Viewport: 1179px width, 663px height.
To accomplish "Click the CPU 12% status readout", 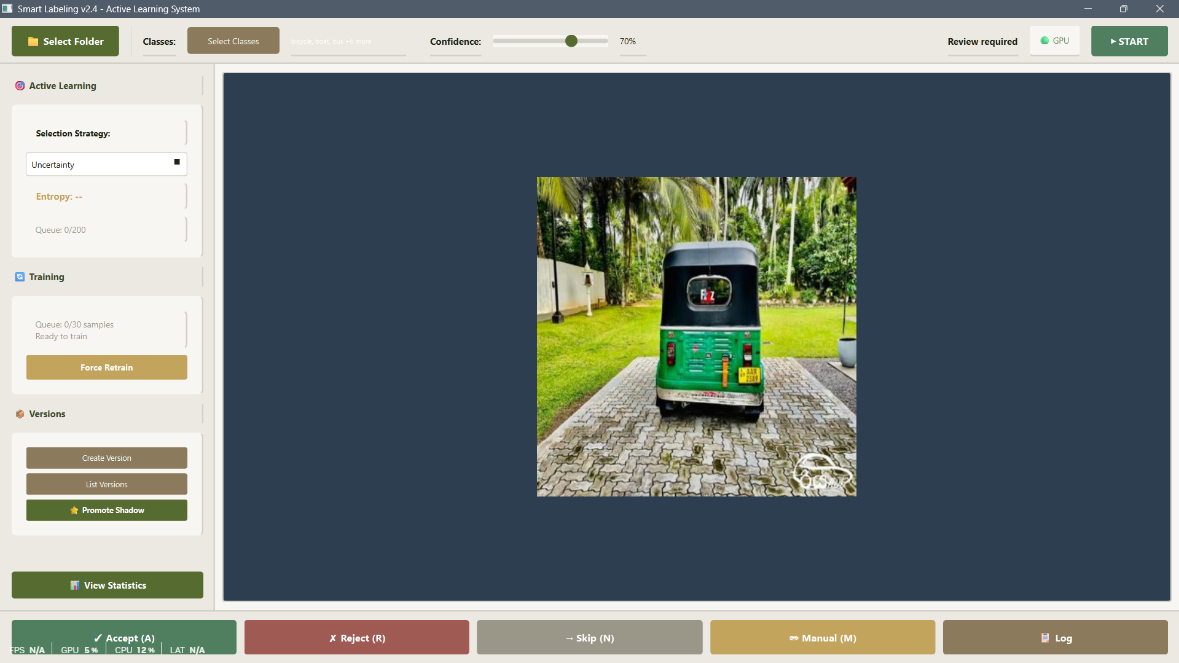I will 135,650.
